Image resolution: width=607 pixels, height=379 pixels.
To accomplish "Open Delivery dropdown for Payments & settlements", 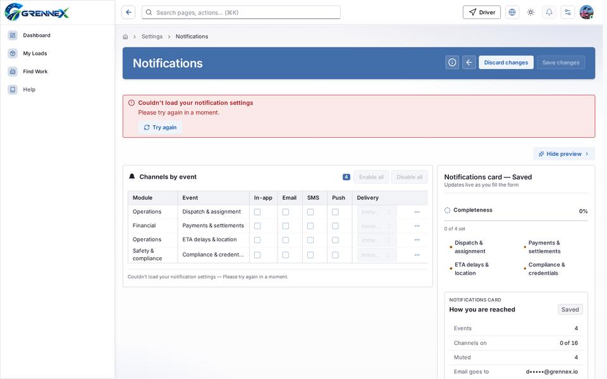I will 377,226.
